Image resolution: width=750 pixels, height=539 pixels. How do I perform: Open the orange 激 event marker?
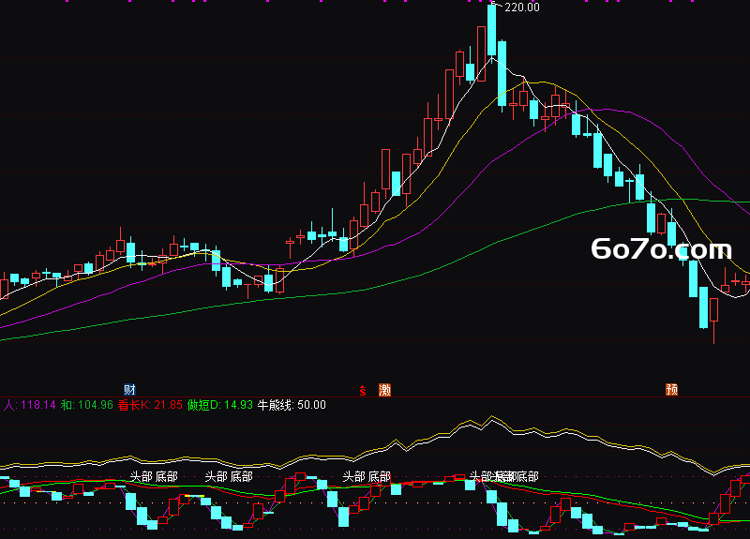(x=384, y=390)
